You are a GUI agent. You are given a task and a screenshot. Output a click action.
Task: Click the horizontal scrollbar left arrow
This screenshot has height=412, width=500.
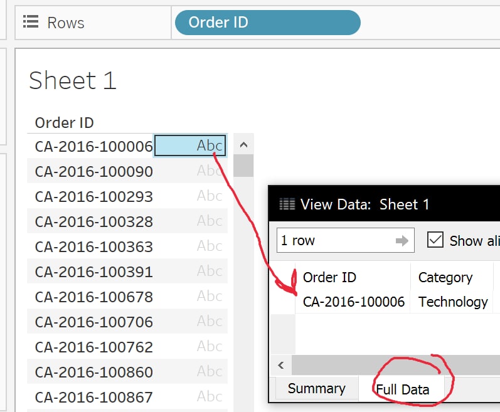point(281,365)
